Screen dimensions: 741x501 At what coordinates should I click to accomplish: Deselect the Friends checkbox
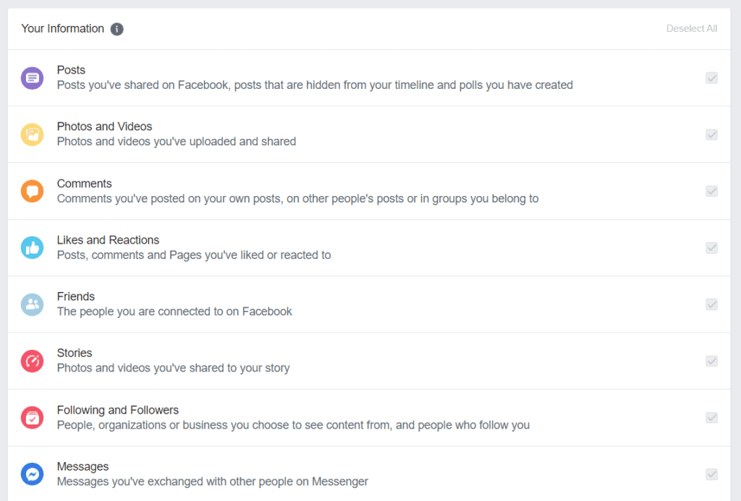pyautogui.click(x=712, y=304)
